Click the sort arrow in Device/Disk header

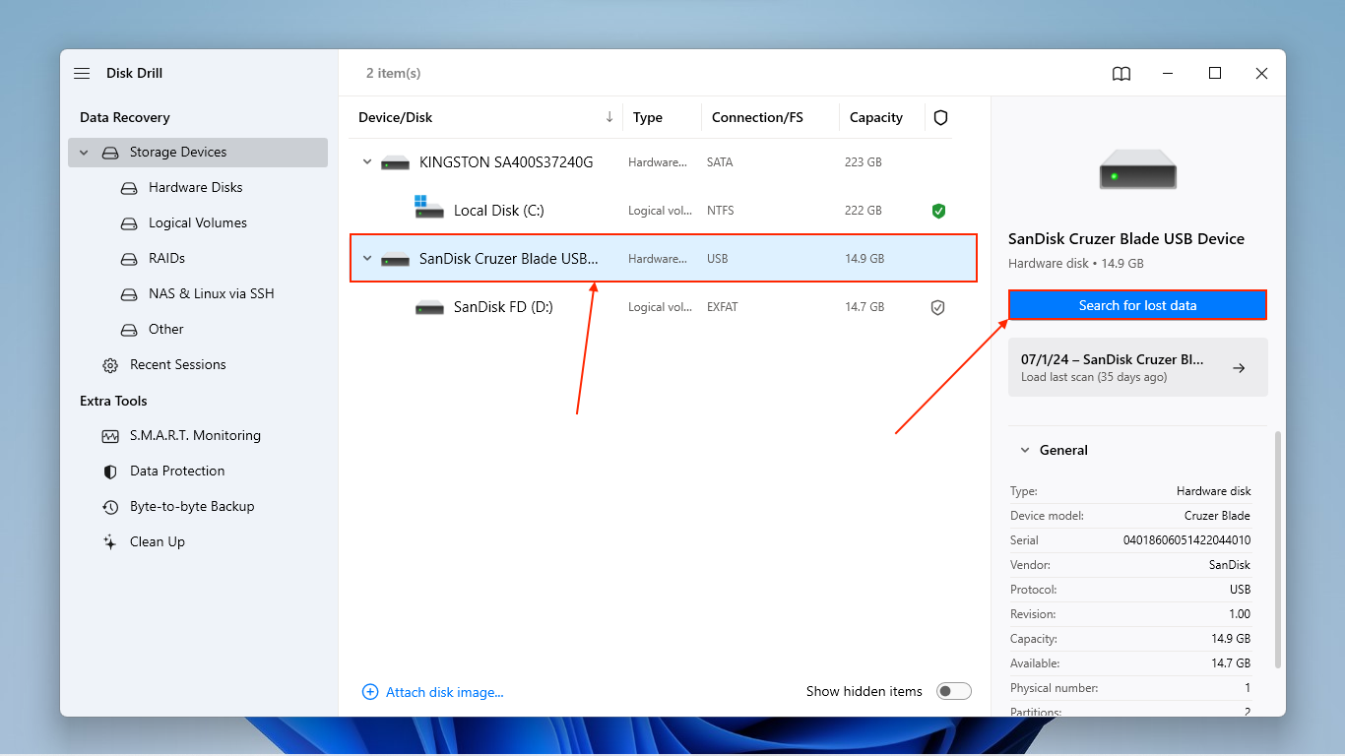point(609,117)
